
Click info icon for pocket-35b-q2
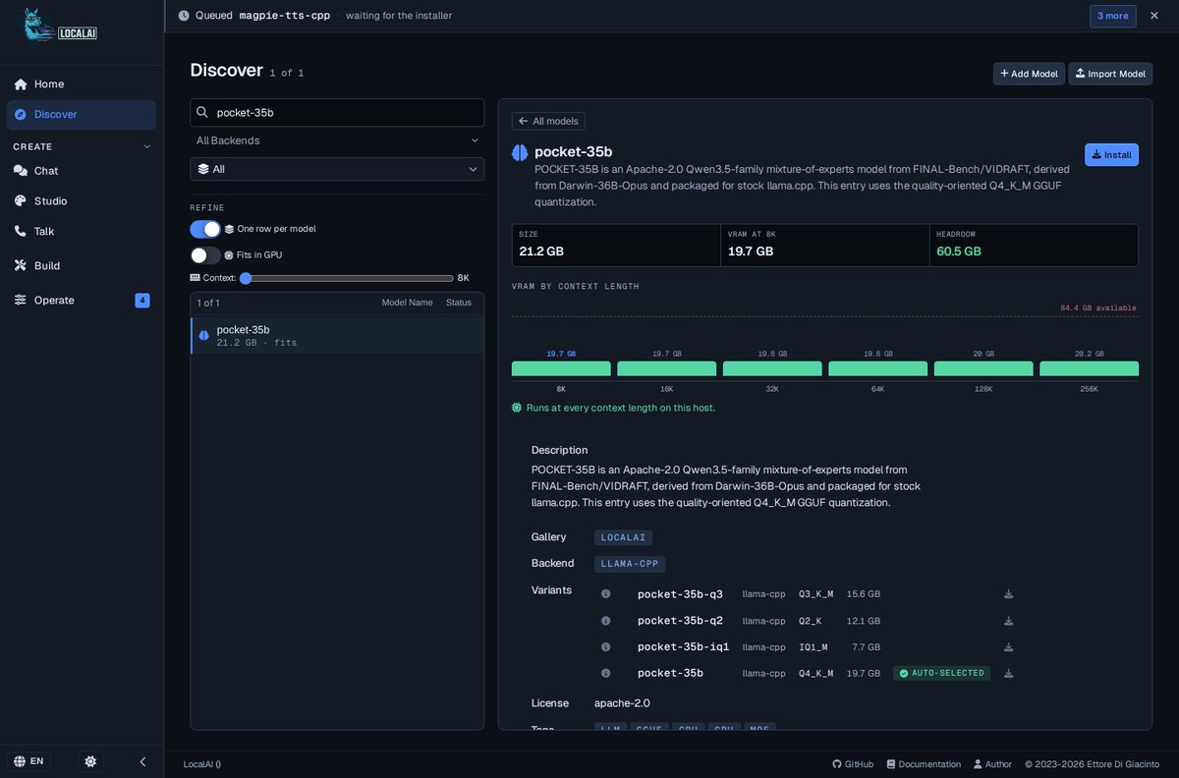(x=606, y=621)
